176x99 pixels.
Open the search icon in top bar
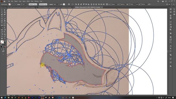pyautogui.click(x=158, y=1)
